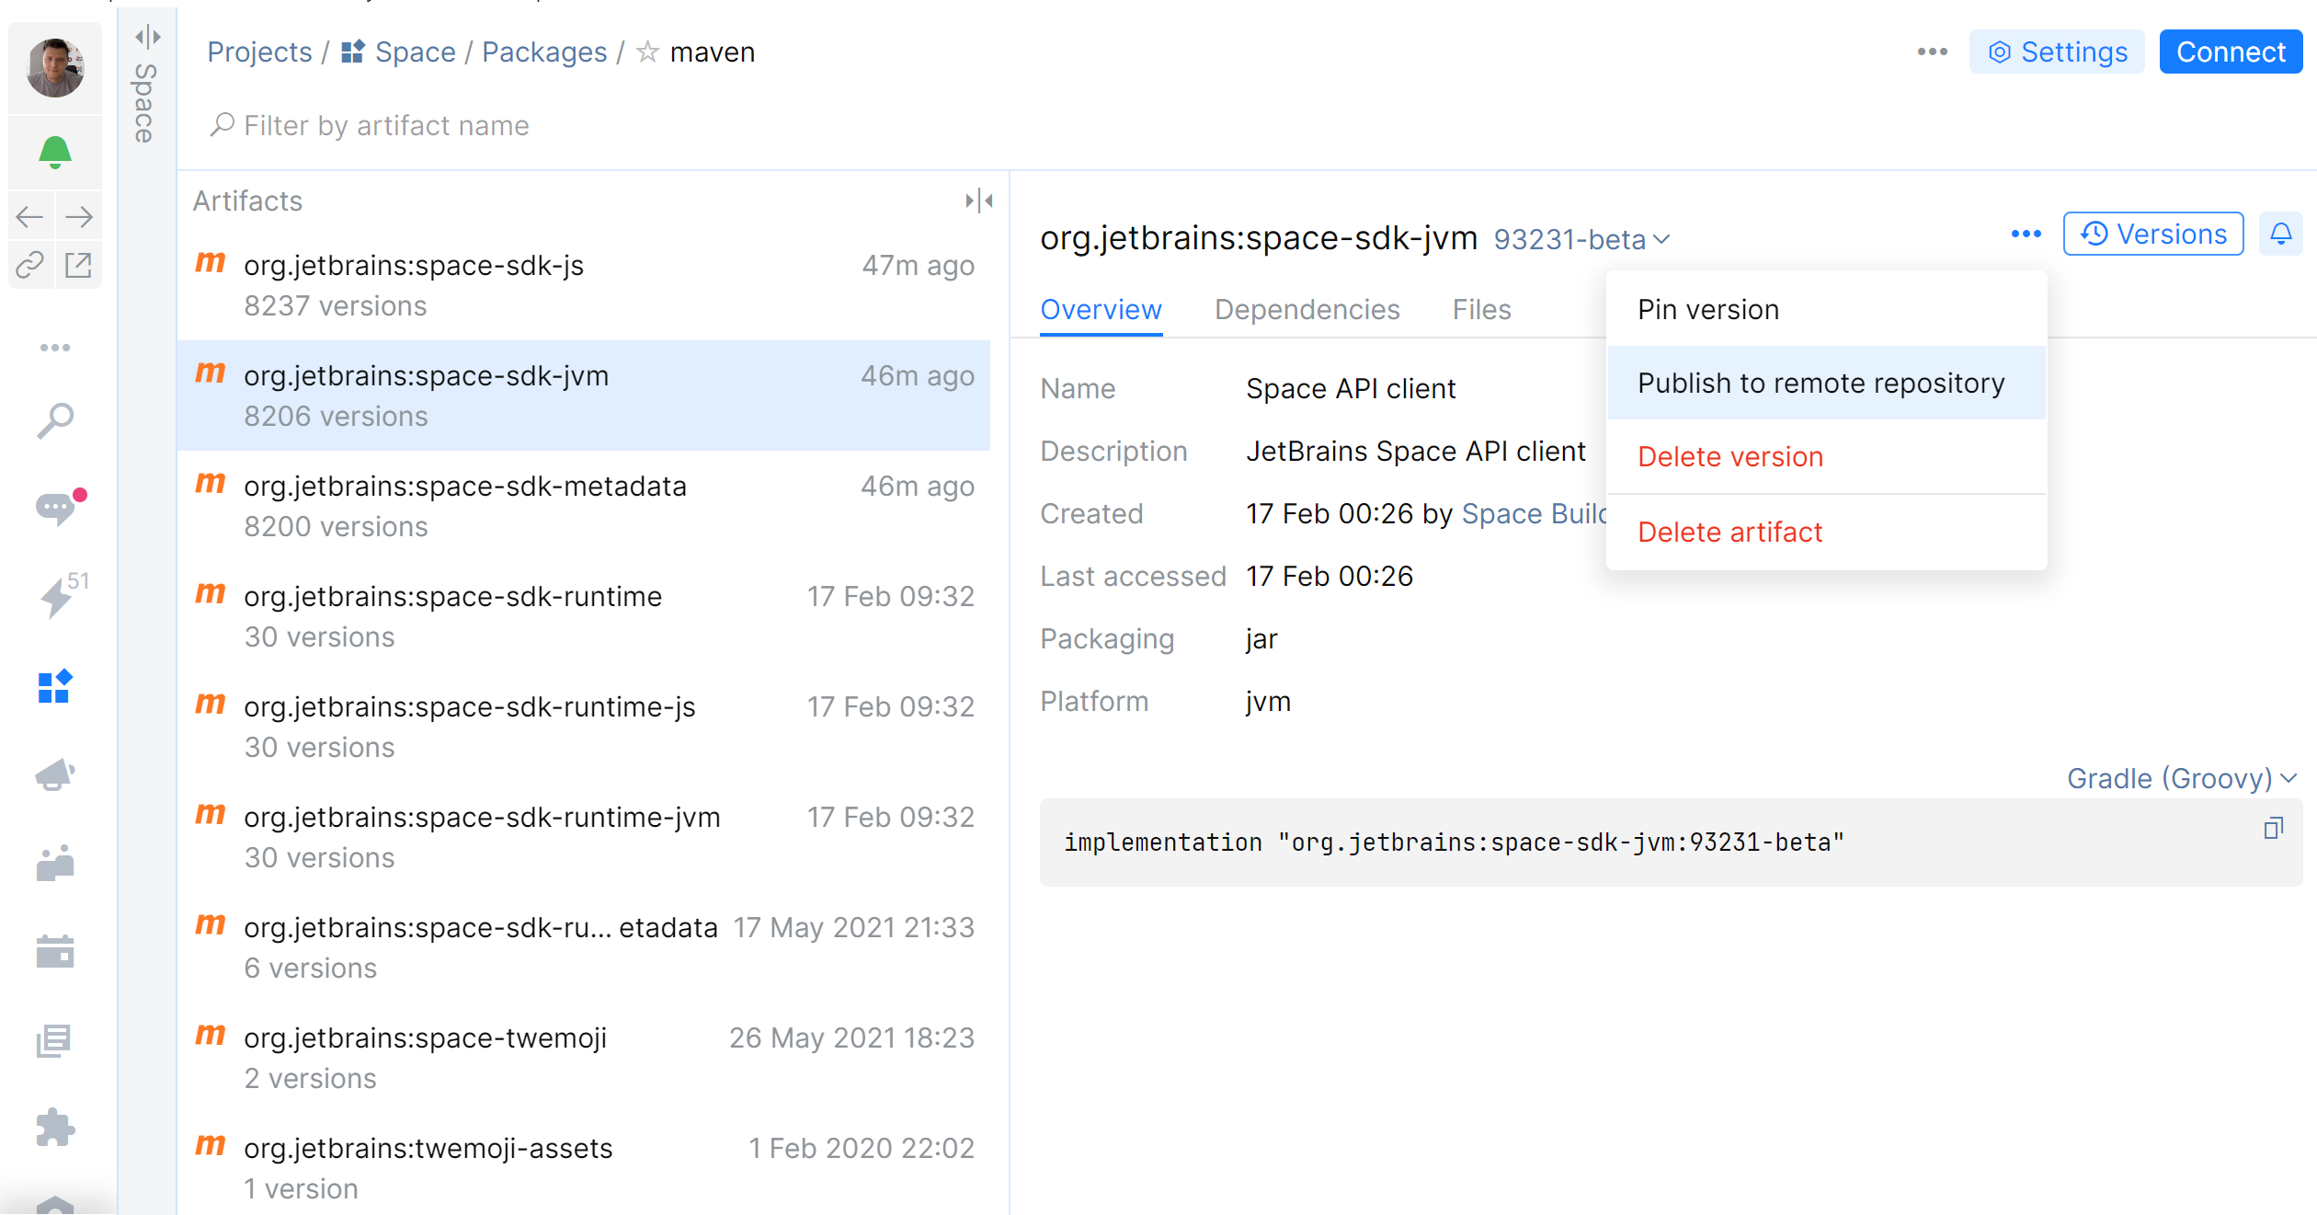Subscribe with artifact bell icon

pos(2281,234)
